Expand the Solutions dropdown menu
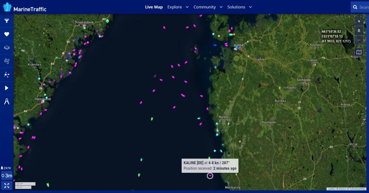This screenshot has width=369, height=193. pyautogui.click(x=239, y=7)
